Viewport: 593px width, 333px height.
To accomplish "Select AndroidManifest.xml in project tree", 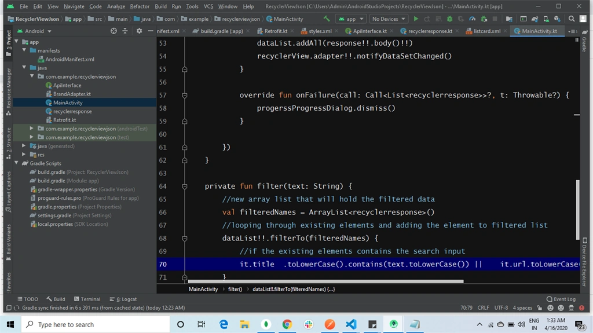I will coord(66,59).
